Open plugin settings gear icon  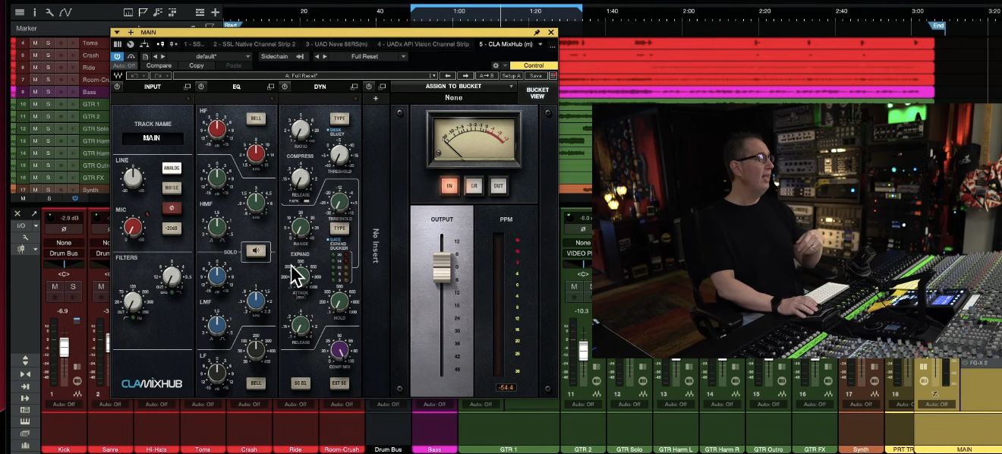point(496,65)
